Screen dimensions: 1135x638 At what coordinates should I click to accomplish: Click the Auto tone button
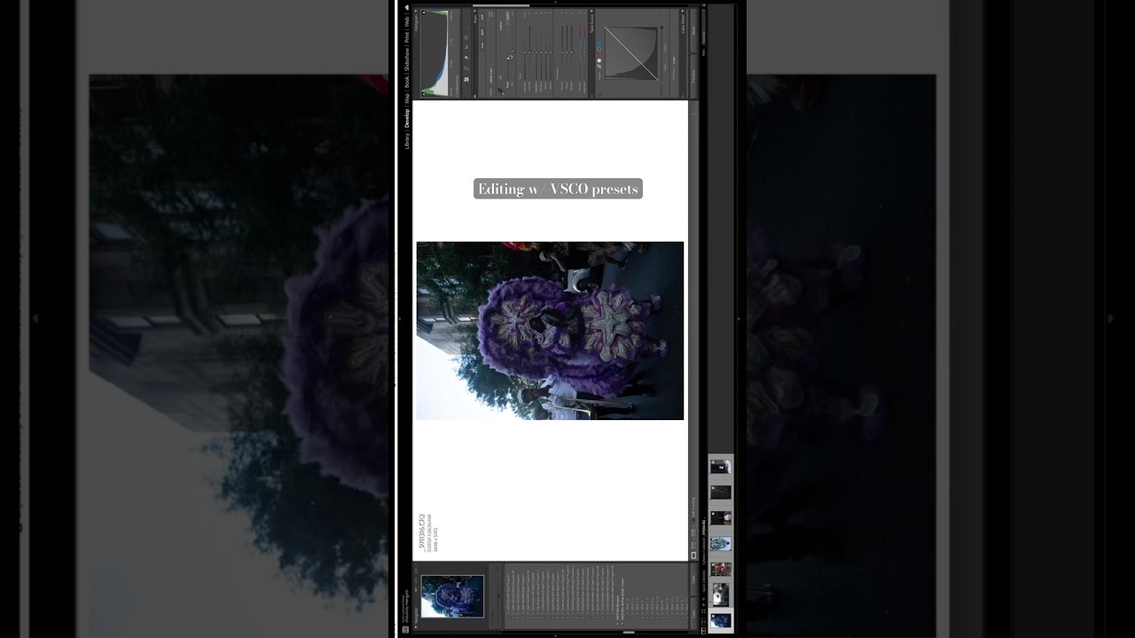481,45
